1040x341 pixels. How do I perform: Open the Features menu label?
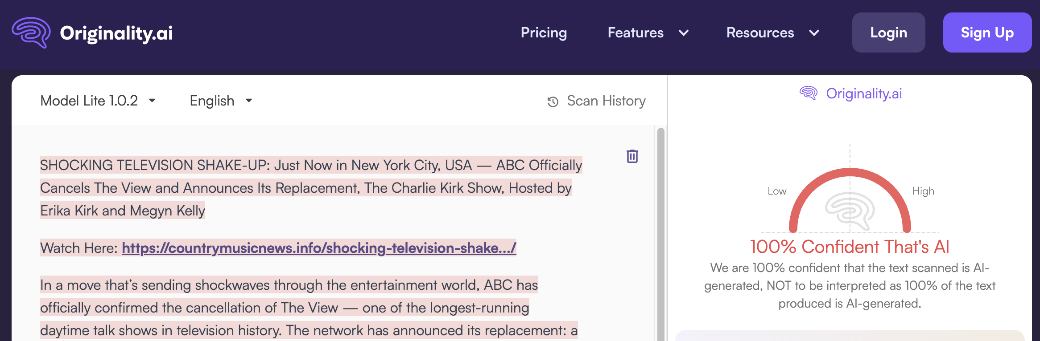(636, 33)
